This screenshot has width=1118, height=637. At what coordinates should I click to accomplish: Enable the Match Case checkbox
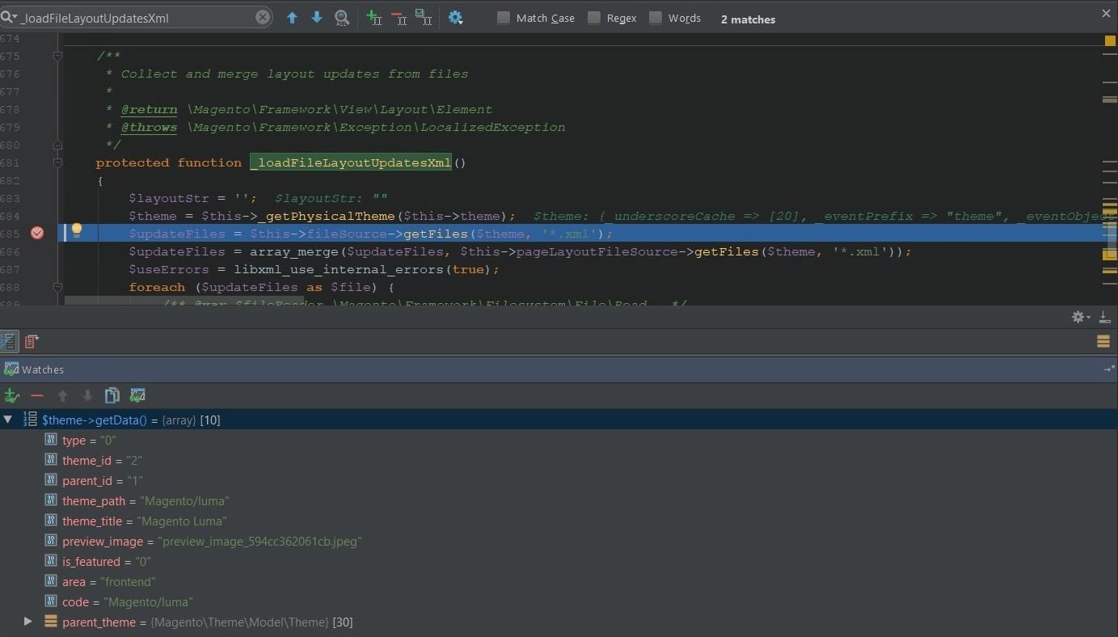point(504,18)
